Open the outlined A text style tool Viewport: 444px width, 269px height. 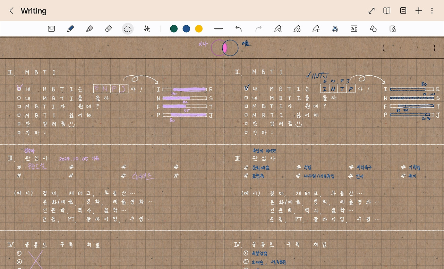pyautogui.click(x=335, y=29)
